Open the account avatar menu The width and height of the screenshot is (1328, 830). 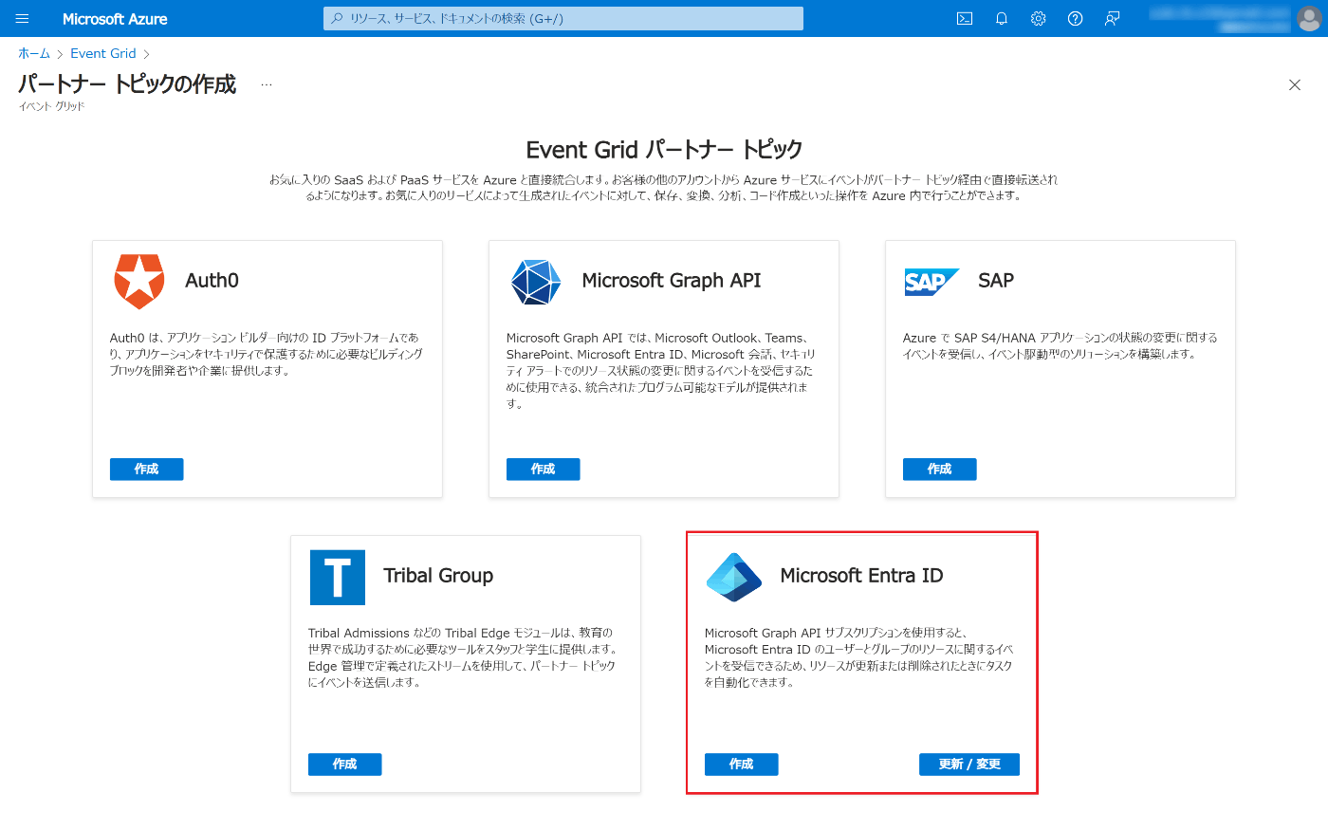click(1309, 18)
